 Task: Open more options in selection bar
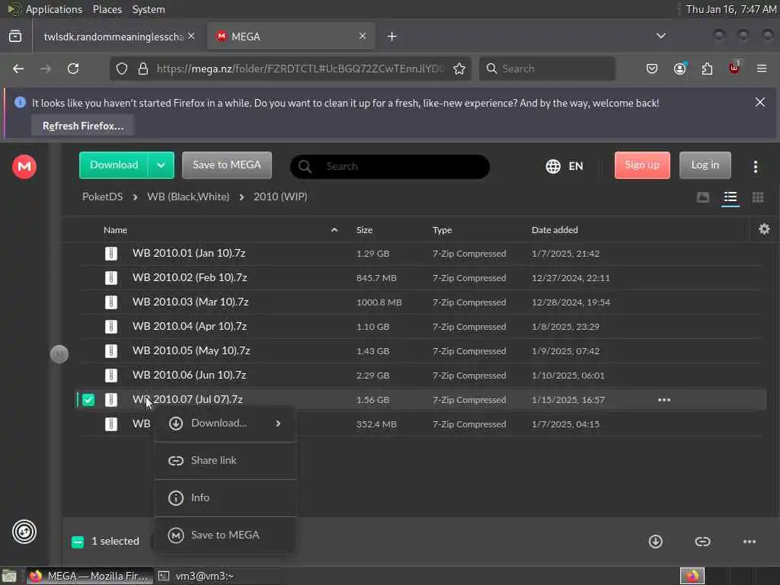750,542
